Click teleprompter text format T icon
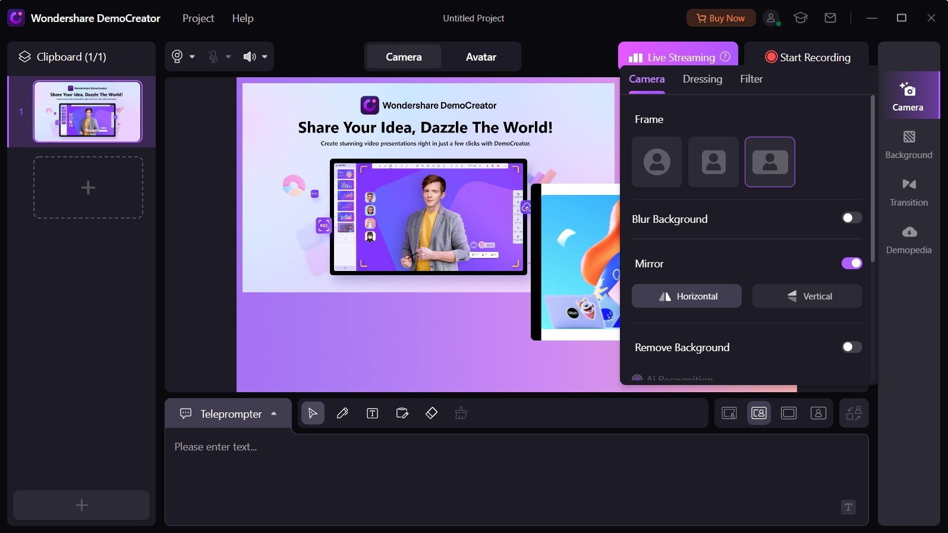 click(x=848, y=507)
